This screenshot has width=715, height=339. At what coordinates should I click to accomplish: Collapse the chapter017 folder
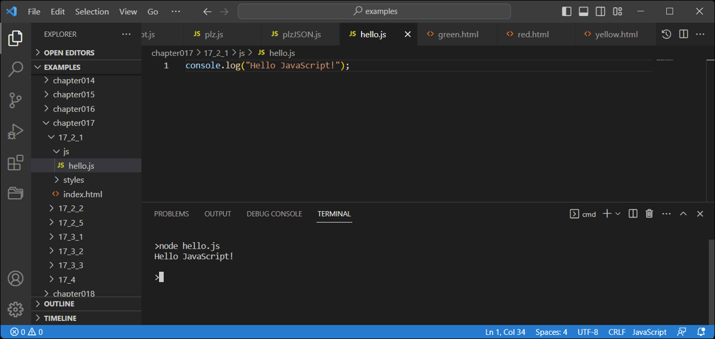[86, 123]
